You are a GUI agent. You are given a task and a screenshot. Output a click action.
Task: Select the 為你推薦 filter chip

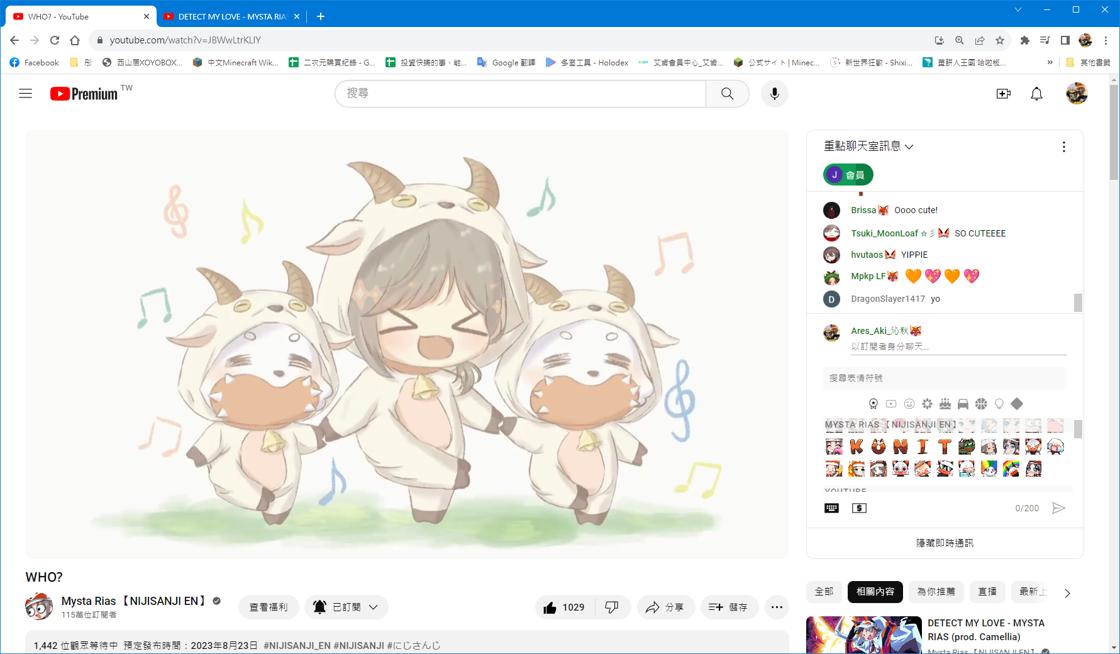[x=936, y=592]
